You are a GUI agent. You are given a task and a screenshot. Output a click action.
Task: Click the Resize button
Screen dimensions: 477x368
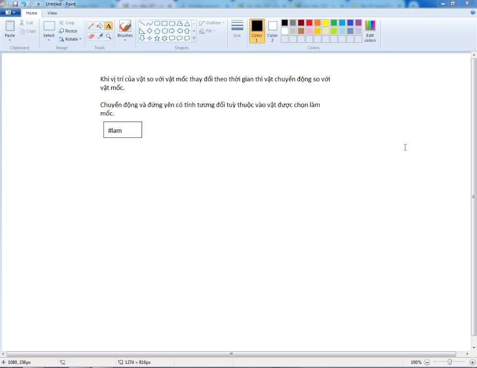pyautogui.click(x=68, y=31)
